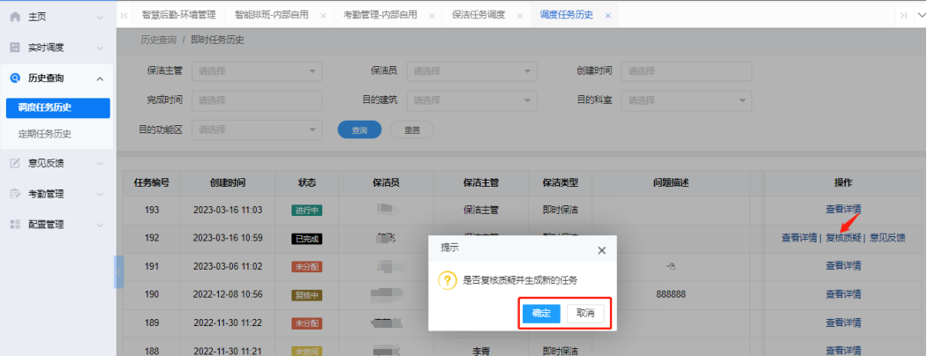Select 调度任务历史 in sidebar

(x=58, y=108)
